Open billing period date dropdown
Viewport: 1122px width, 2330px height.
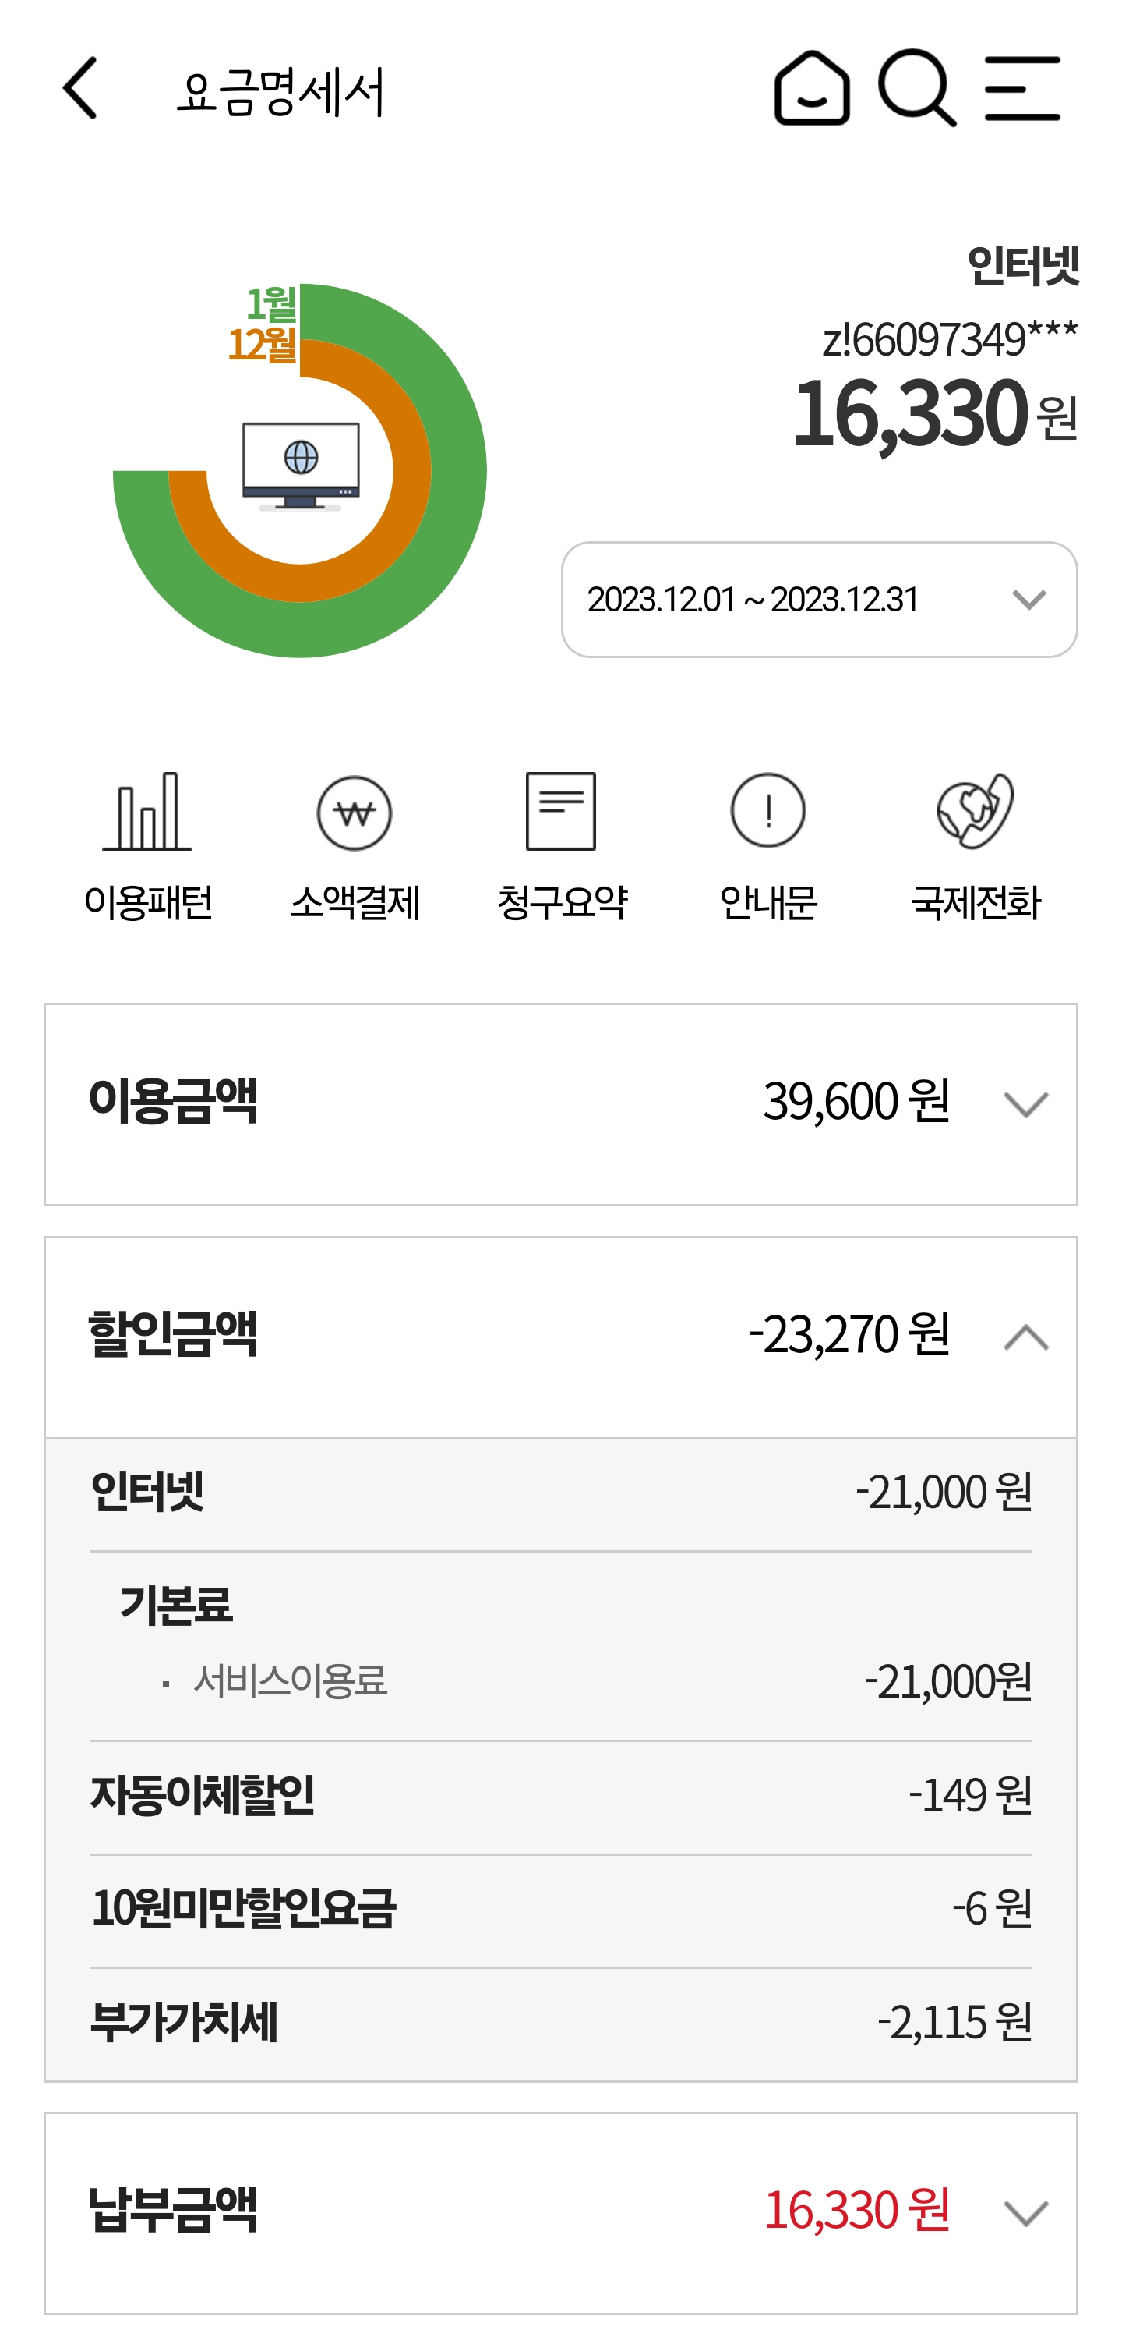click(x=818, y=600)
